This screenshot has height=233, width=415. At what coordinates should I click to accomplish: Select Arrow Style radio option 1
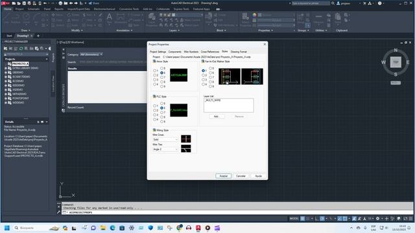pyautogui.click(x=154, y=71)
